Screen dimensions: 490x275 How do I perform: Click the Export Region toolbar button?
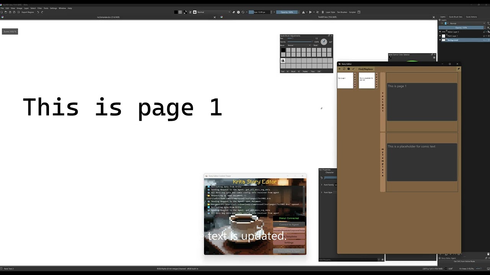coord(27,12)
